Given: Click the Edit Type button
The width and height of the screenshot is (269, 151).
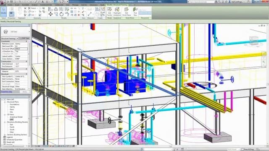Looking at the screenshot, I should click(x=24, y=38).
